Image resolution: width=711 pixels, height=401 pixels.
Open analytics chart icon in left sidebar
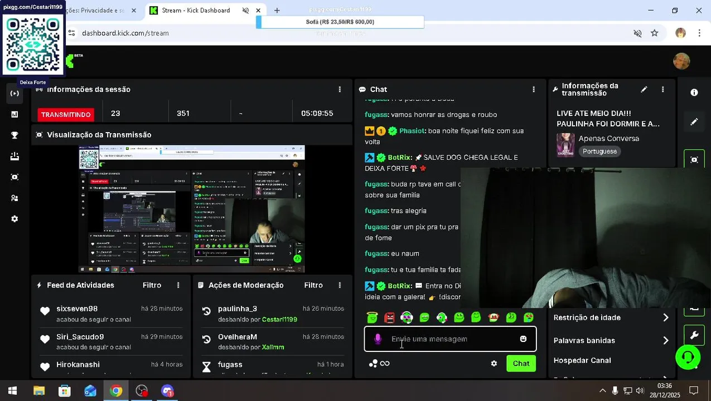[14, 114]
